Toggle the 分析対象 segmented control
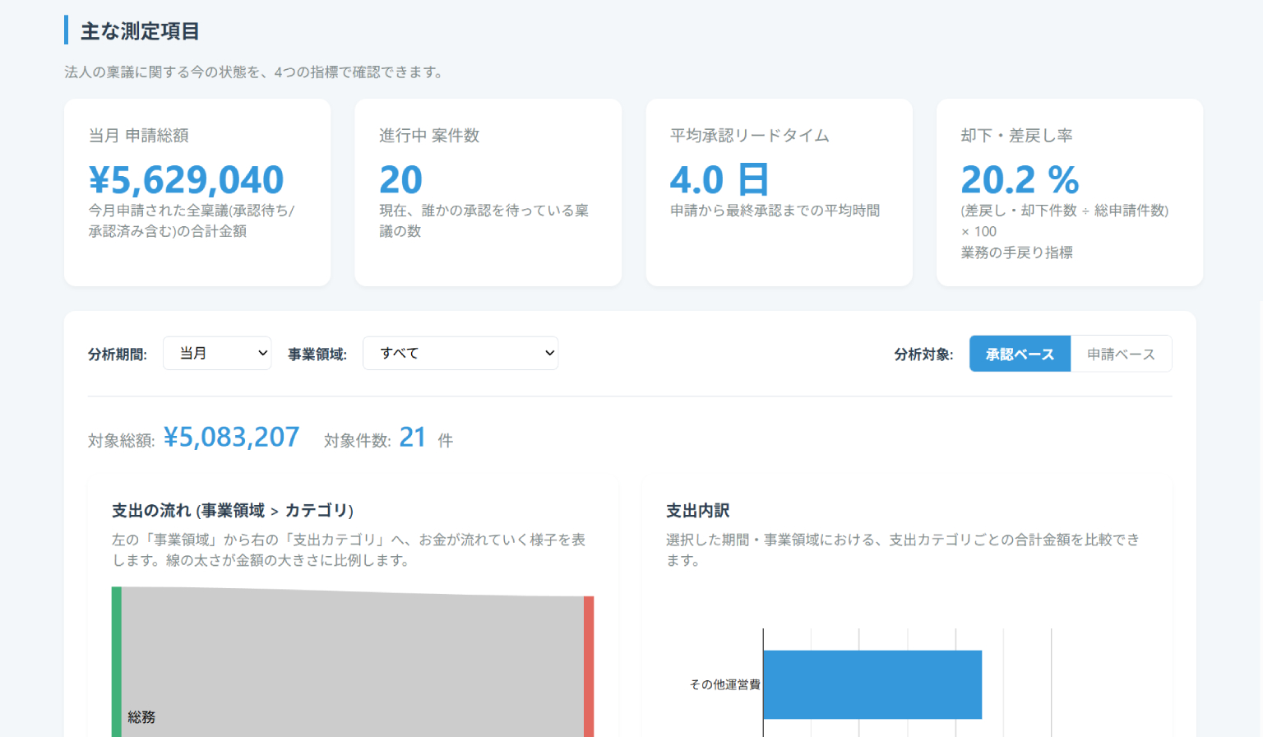Screen dimensions: 1263x737 pyautogui.click(x=1071, y=353)
